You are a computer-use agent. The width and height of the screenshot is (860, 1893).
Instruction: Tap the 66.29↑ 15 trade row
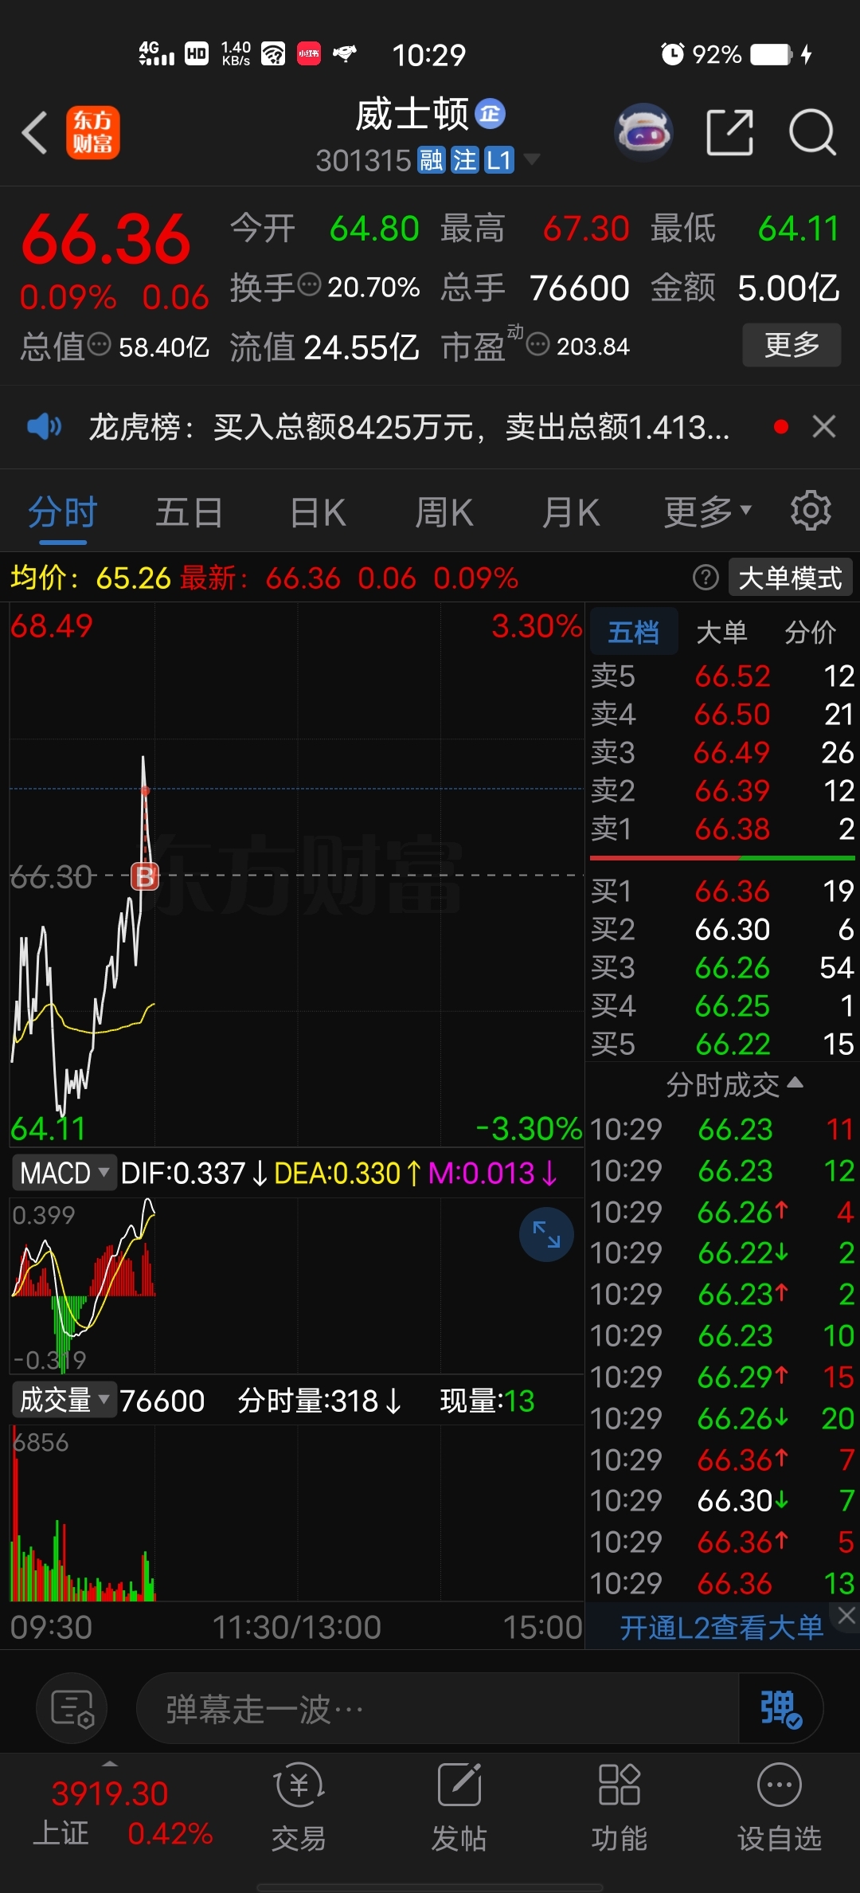722,1376
